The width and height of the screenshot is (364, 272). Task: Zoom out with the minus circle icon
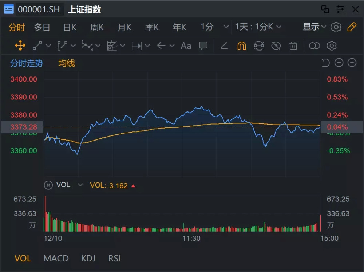(339, 63)
